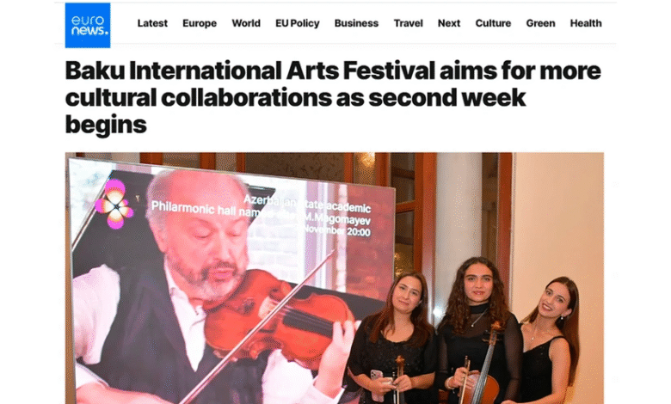Navigate to the Business section
Image resolution: width=671 pixels, height=404 pixels.
356,23
